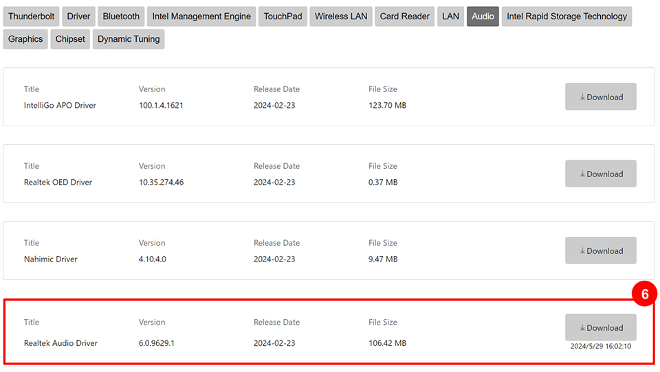
Task: Select the Thunderbolt category tab
Action: 31,16
